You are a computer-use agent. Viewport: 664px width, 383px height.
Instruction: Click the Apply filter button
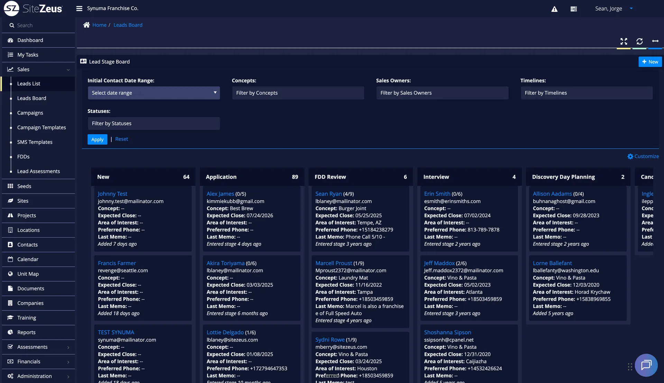click(97, 139)
